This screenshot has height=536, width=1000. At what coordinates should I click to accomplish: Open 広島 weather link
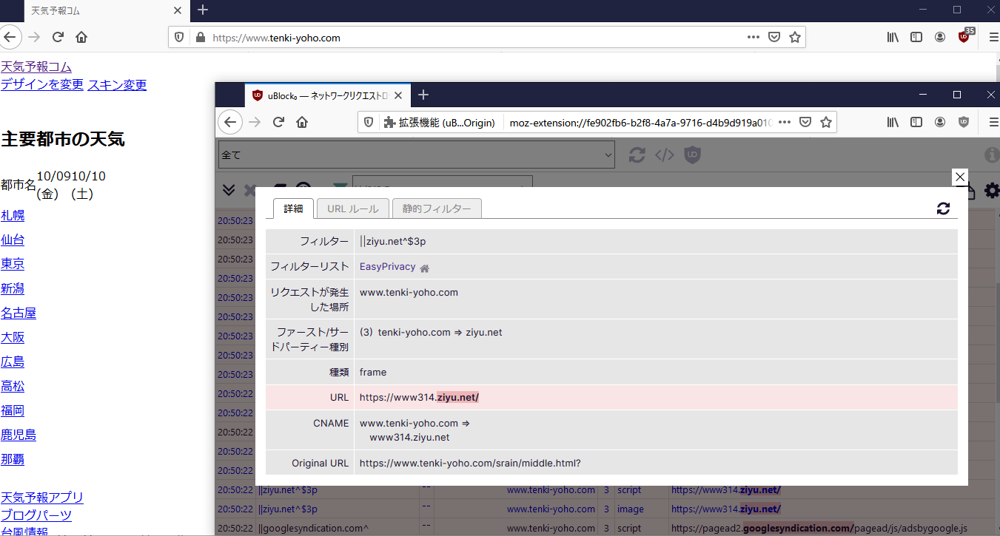coord(13,362)
